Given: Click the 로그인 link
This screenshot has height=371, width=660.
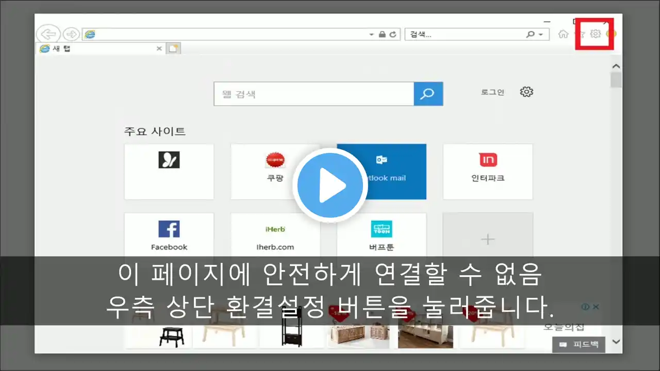Looking at the screenshot, I should click(492, 92).
